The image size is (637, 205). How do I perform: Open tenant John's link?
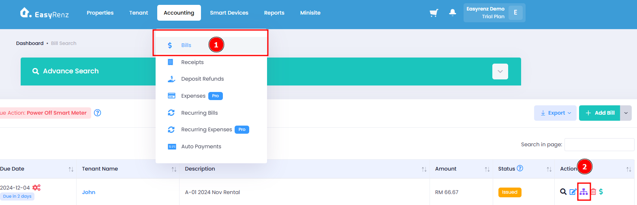pos(89,192)
